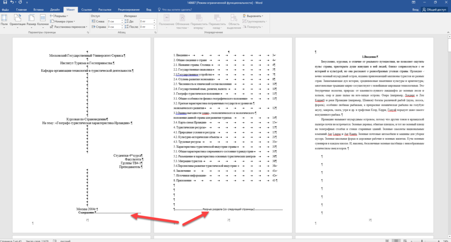The width and height of the screenshot is (451, 242).
Task: Switch to the Главная tab
Action: pyautogui.click(x=21, y=9)
